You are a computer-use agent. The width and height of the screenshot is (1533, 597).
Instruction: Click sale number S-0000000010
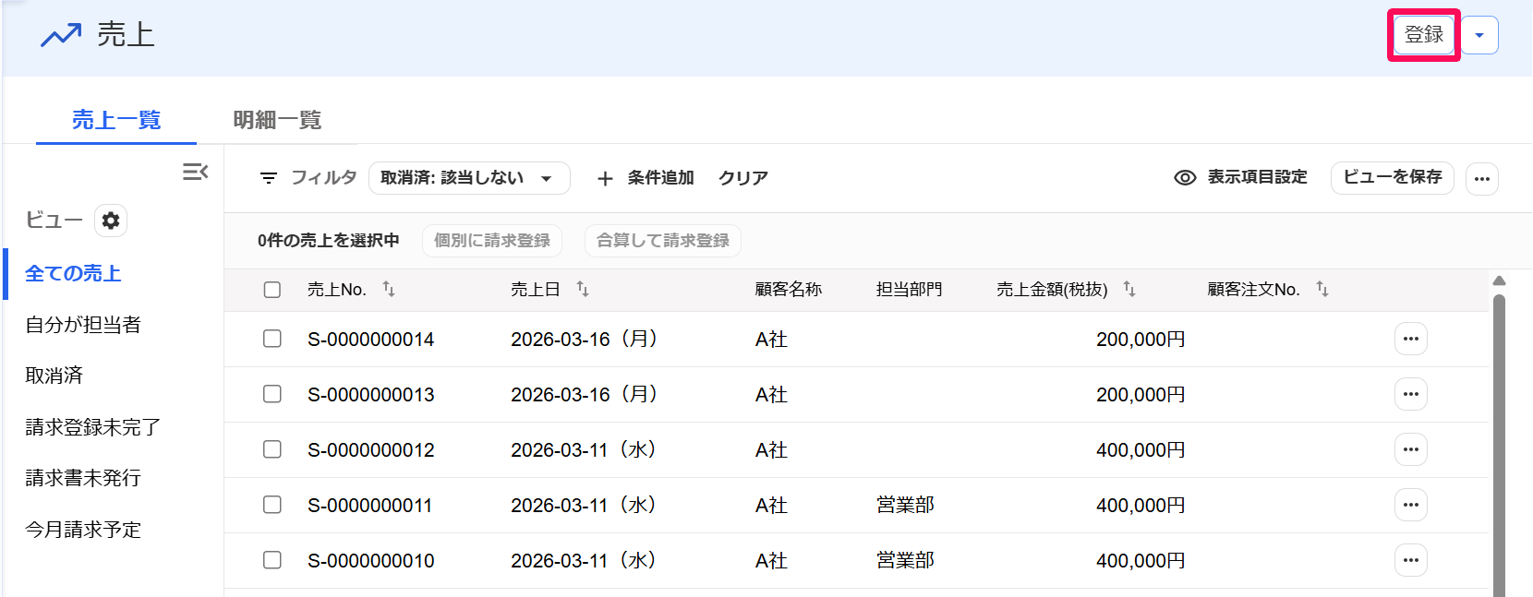371,561
